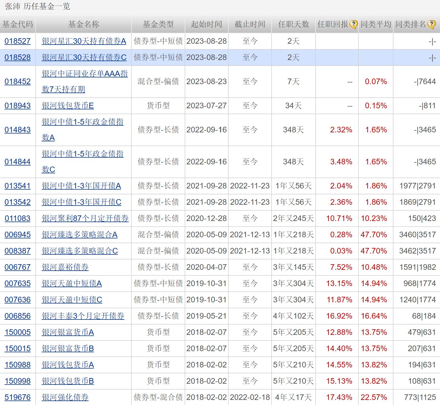Open fund code 006767 link
The height and width of the screenshot is (405, 440).
[x=17, y=267]
